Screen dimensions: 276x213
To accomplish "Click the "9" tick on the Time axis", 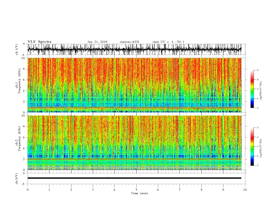I will (x=223, y=190).
